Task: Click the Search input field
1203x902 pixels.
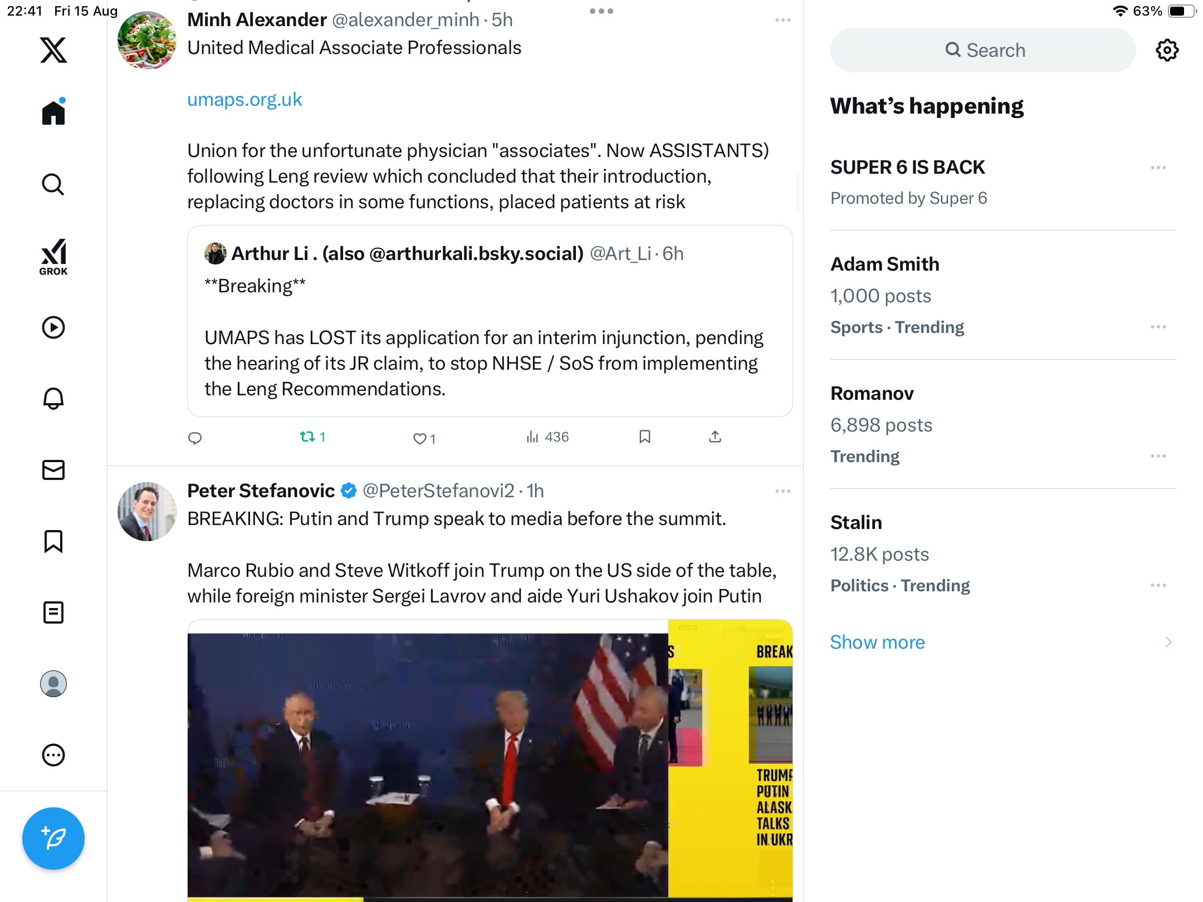Action: coord(983,50)
